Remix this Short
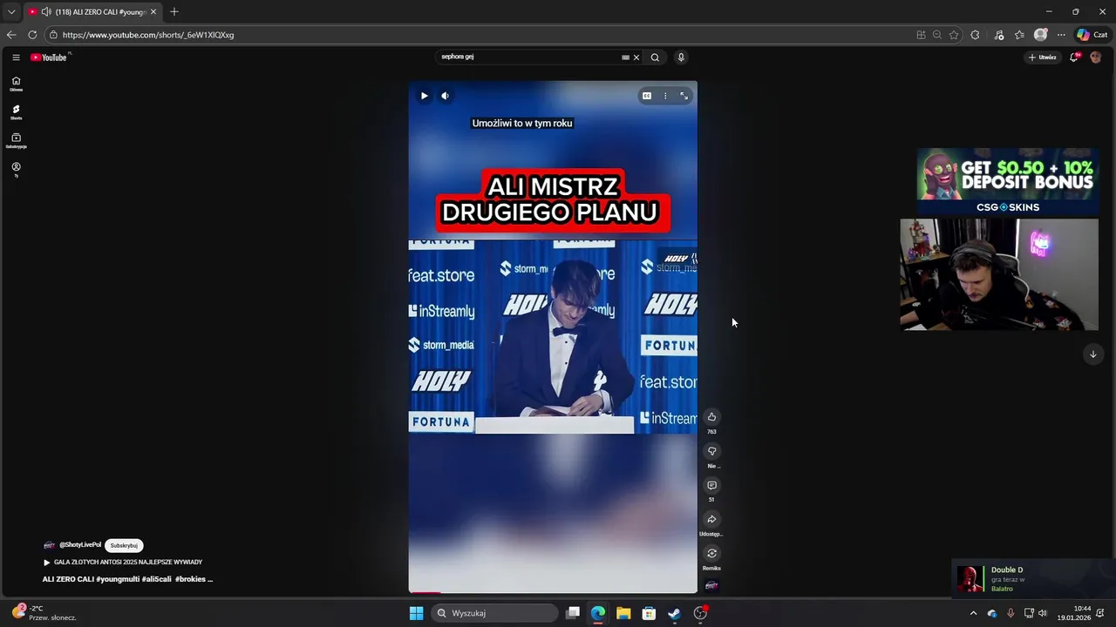1116x627 pixels. [711, 553]
